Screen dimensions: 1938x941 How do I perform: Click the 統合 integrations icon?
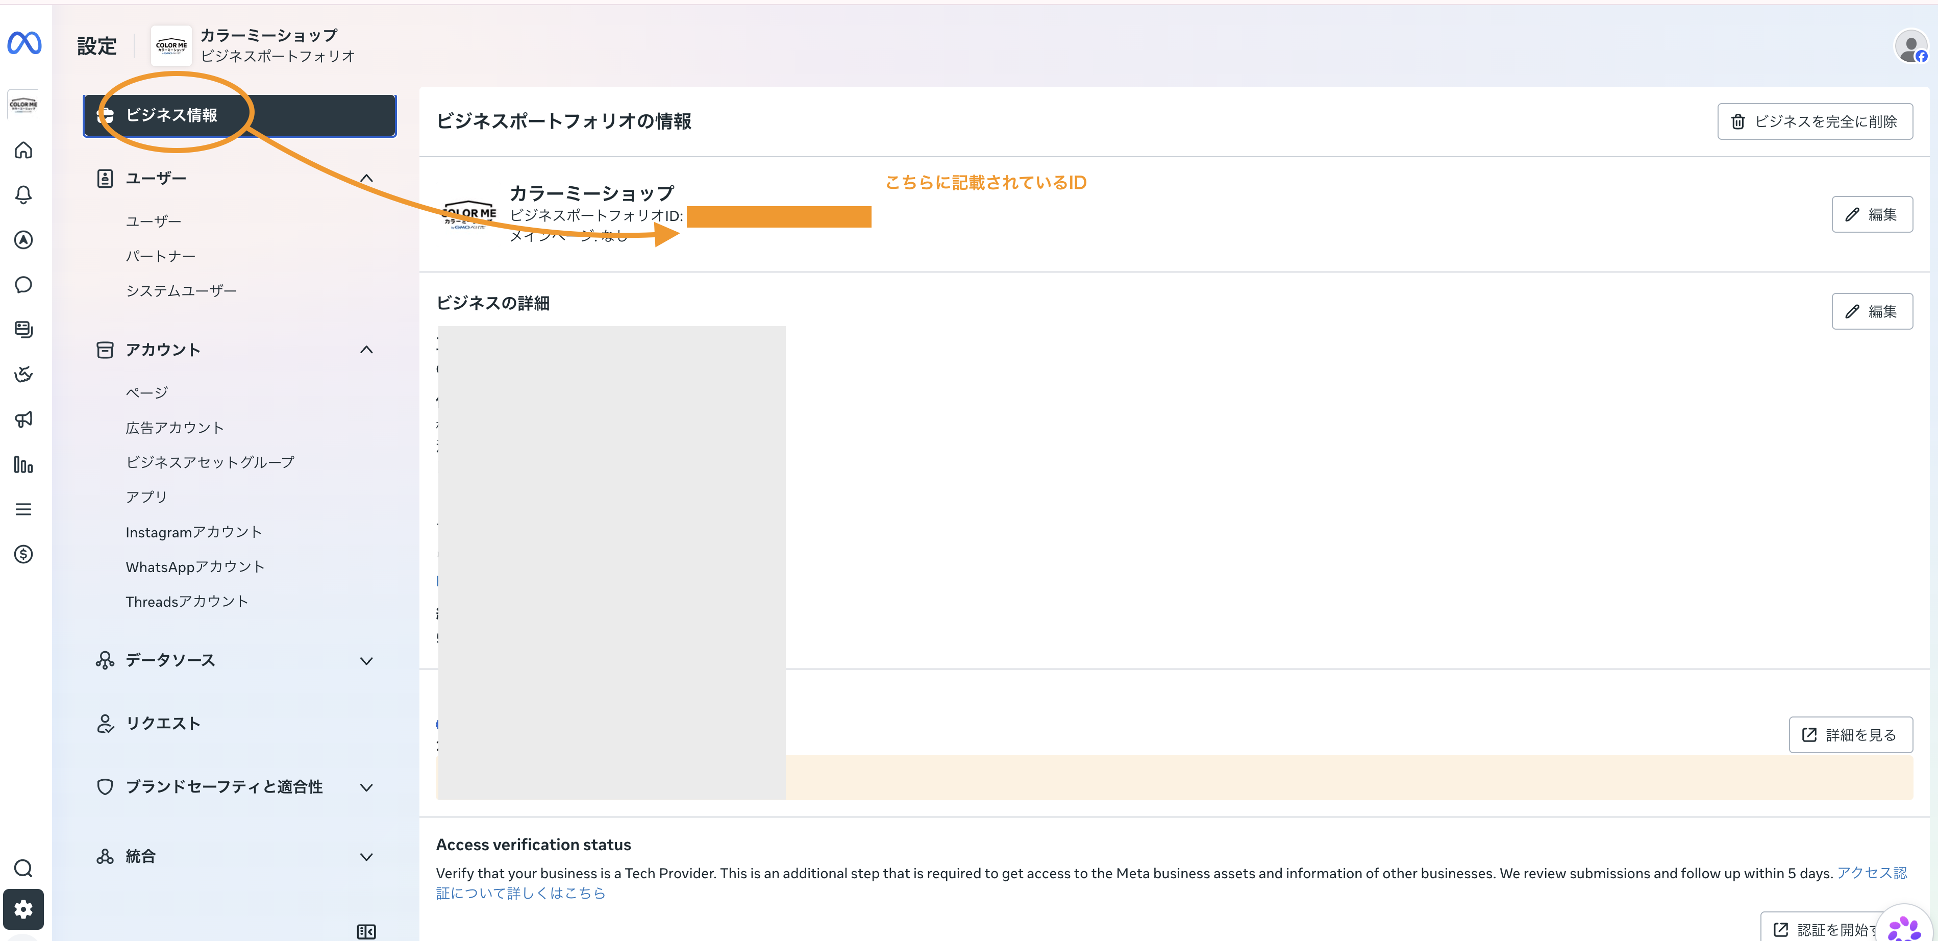click(x=105, y=857)
